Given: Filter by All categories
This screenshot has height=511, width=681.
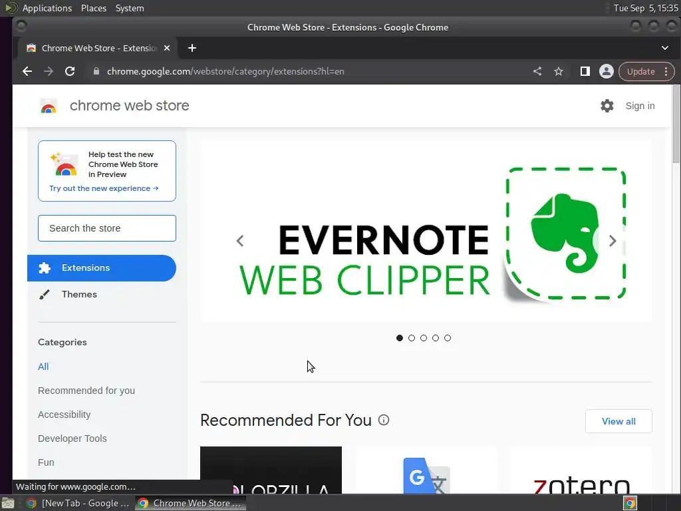Looking at the screenshot, I should point(43,367).
